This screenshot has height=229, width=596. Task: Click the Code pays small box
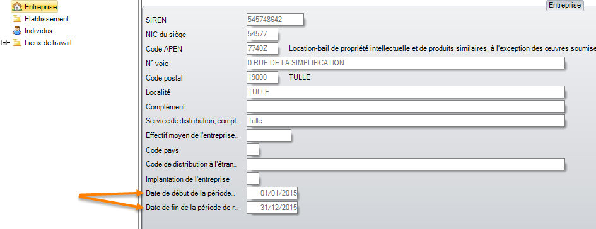[x=253, y=150]
